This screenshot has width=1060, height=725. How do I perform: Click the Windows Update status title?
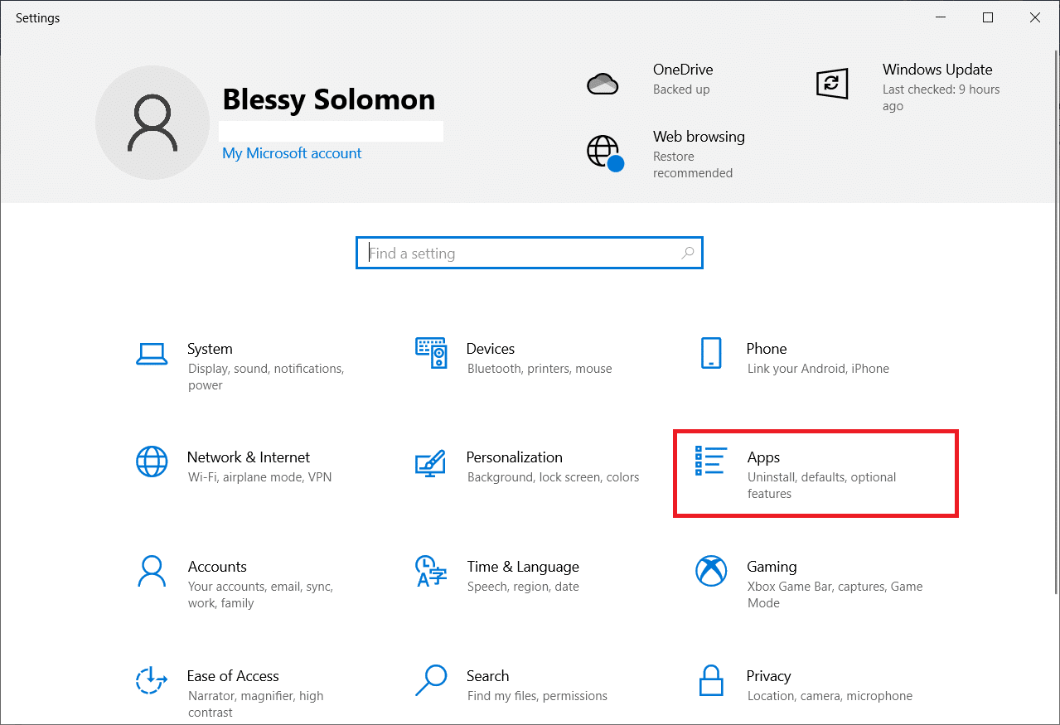937,70
